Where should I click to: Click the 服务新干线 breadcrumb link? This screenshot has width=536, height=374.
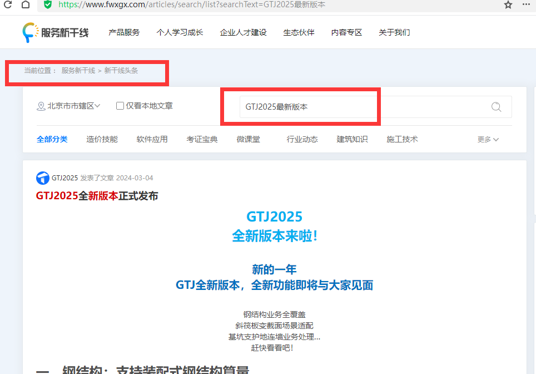coord(78,71)
